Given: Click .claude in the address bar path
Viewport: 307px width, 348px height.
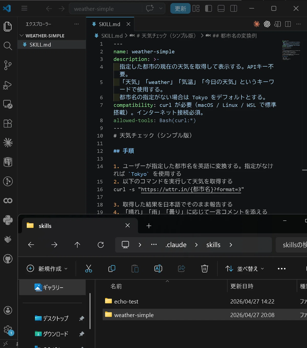Looking at the screenshot, I should (x=176, y=245).
